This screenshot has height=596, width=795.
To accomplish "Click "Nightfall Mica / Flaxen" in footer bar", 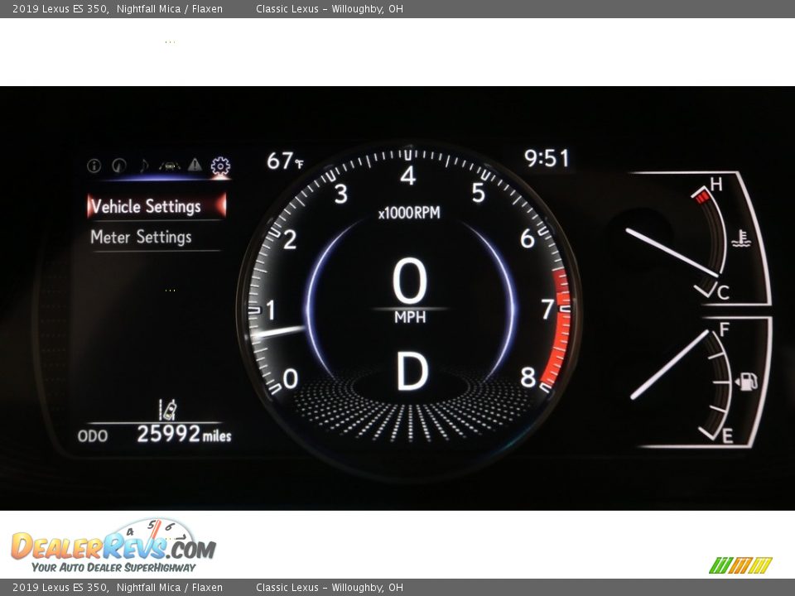I will coord(169,588).
